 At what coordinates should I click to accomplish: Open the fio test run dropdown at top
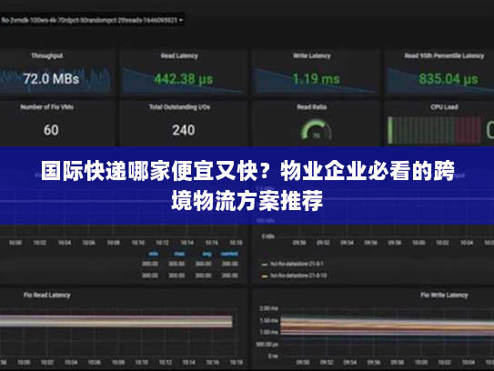(x=92, y=20)
